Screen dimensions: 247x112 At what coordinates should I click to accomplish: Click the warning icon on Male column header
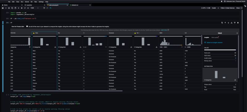pyautogui.click(x=34, y=33)
